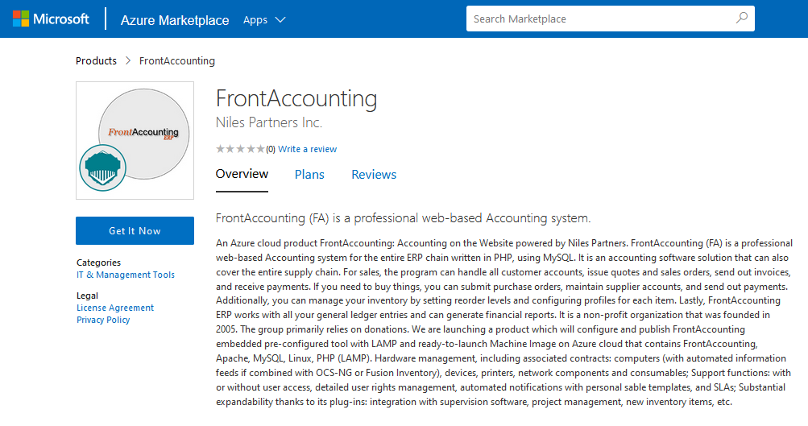The image size is (808, 426).
Task: Click the search magnifier icon
Action: tap(741, 19)
